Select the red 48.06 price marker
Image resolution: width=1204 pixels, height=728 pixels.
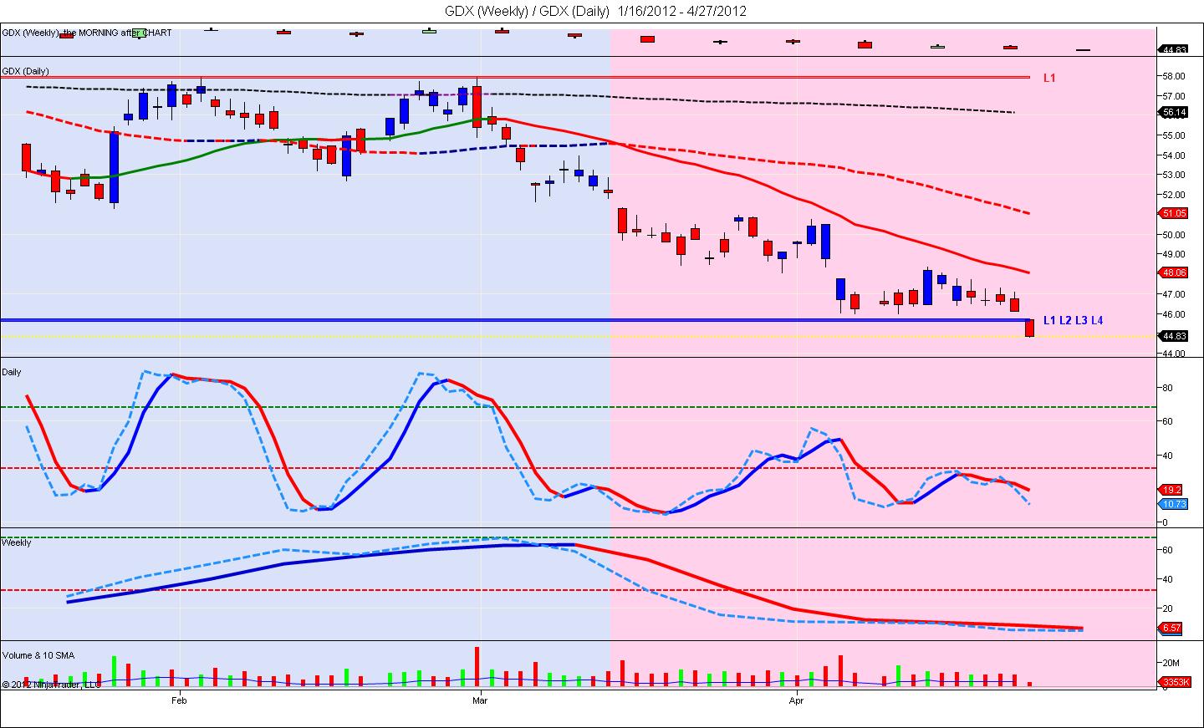1175,272
